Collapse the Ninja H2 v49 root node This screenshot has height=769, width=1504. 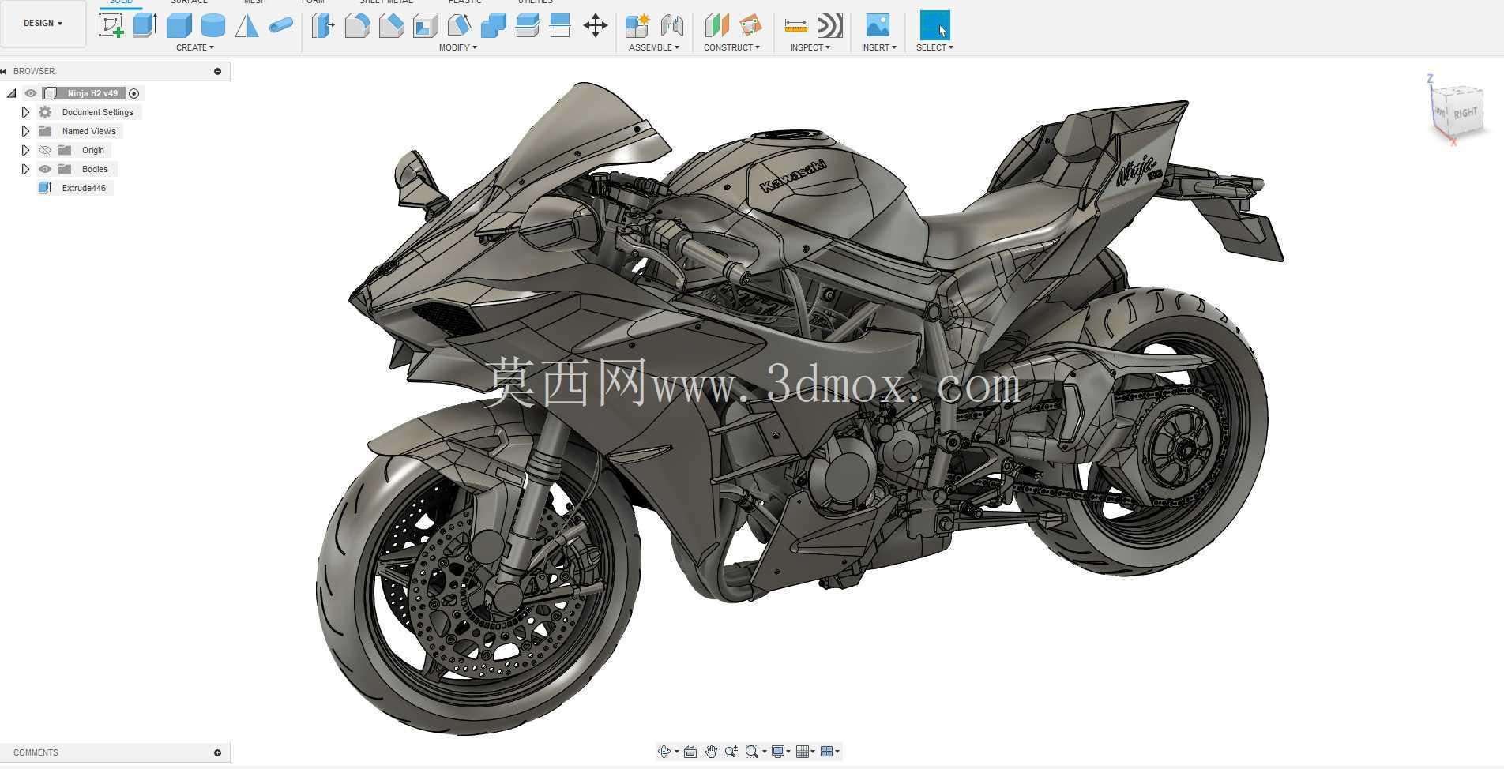(11, 93)
